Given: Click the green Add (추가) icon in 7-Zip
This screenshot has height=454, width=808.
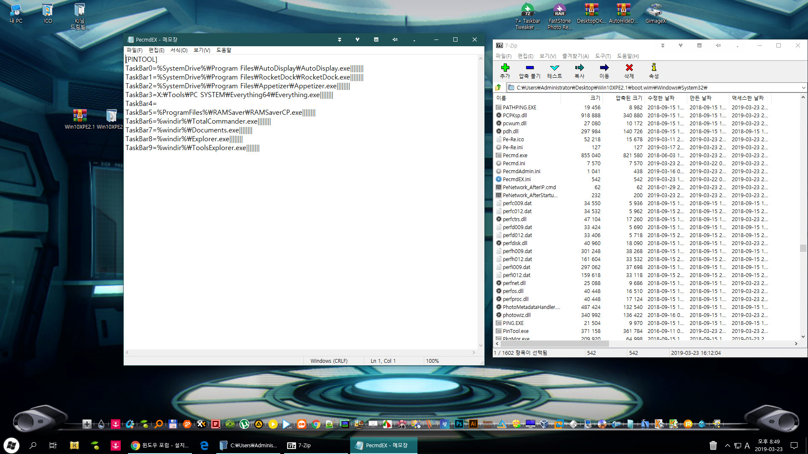Looking at the screenshot, I should coord(505,68).
